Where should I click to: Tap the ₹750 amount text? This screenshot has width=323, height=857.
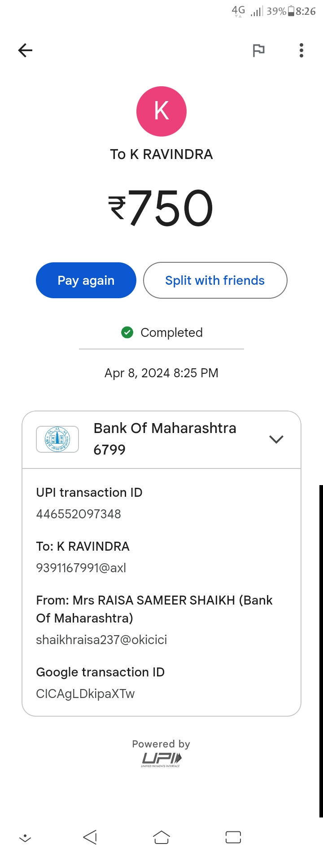coord(161,208)
